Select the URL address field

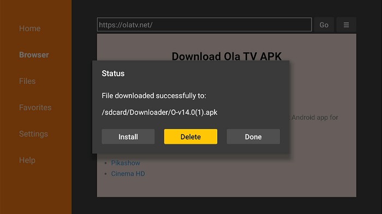tap(204, 25)
